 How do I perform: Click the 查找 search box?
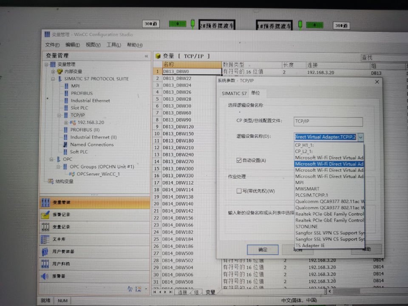click(384, 58)
